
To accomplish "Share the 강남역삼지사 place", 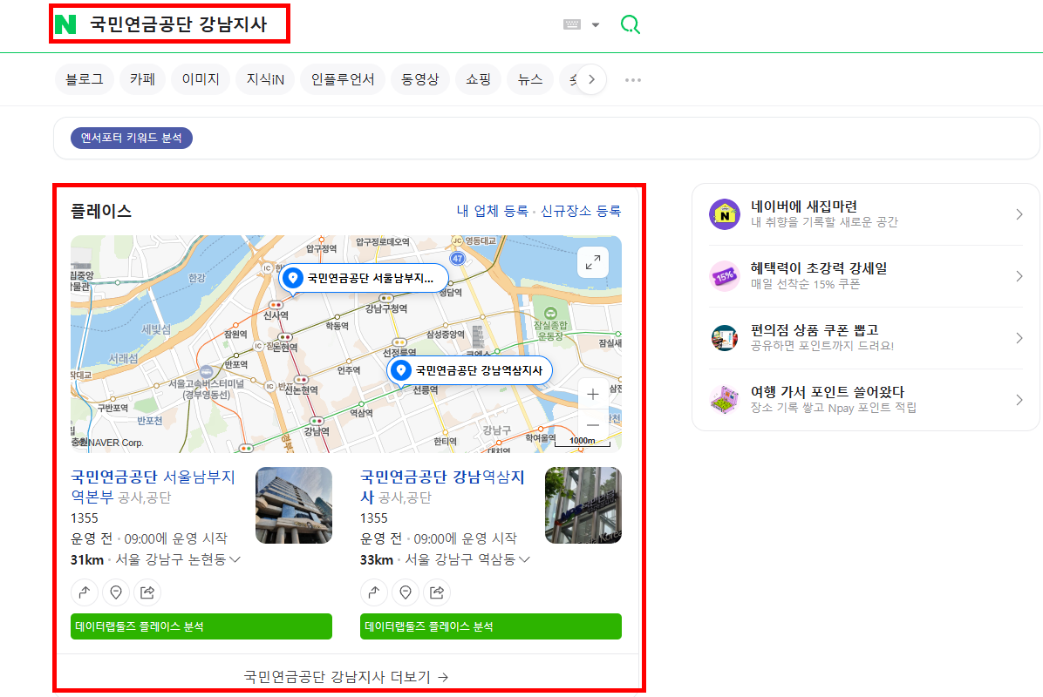I will point(437,592).
